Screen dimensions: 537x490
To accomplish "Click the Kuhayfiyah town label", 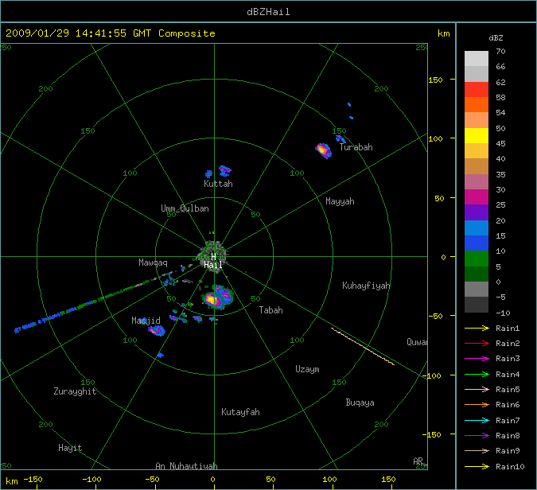I will pos(366,286).
